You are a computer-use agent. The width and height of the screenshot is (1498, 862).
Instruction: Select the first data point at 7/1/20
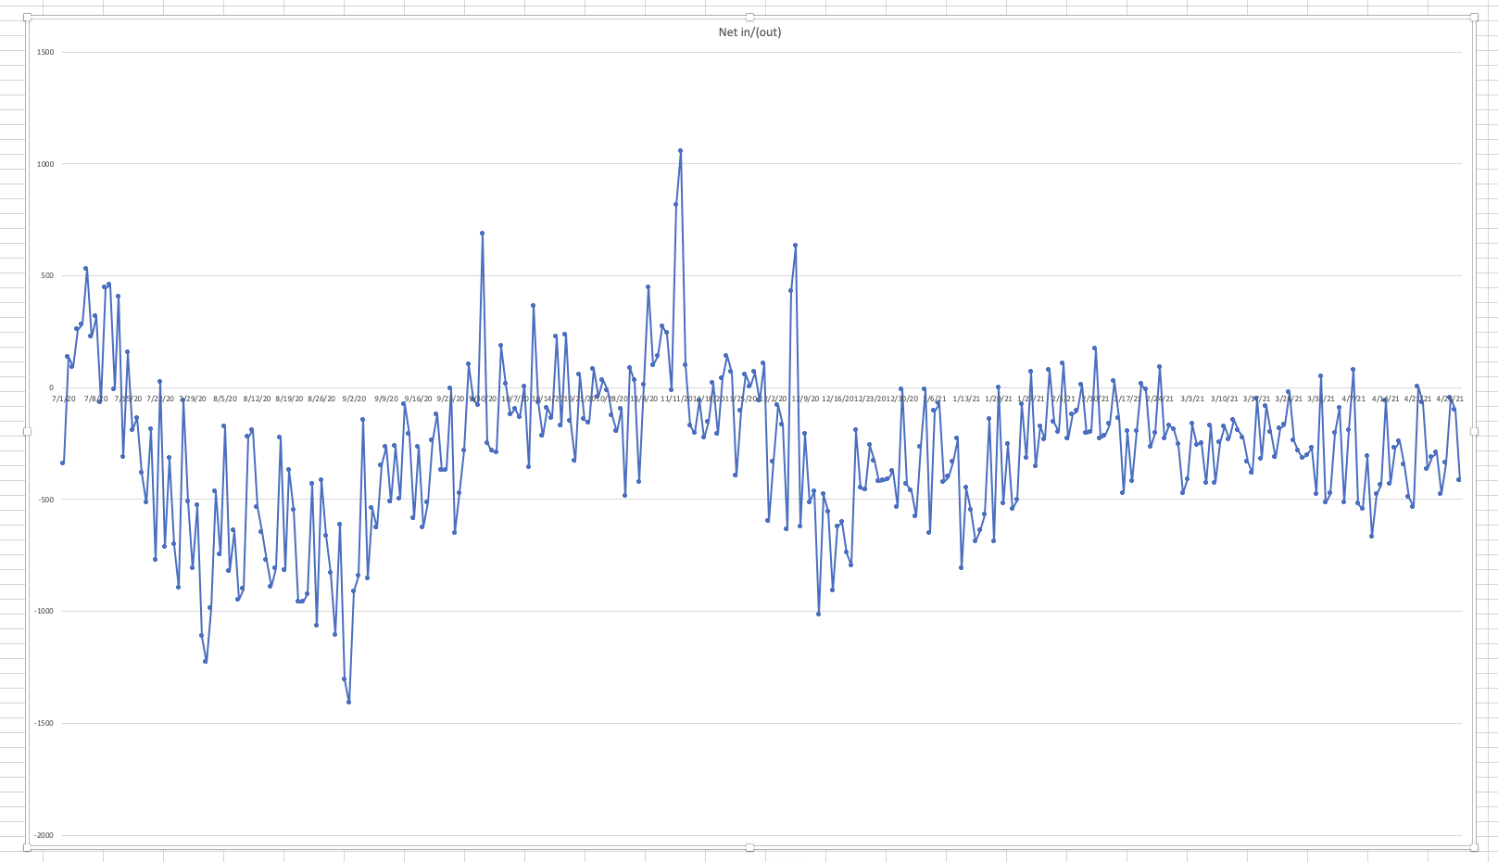point(62,463)
